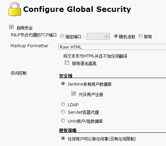Choose the LDAP security realm option
The height and width of the screenshot is (146, 166).
point(63,104)
